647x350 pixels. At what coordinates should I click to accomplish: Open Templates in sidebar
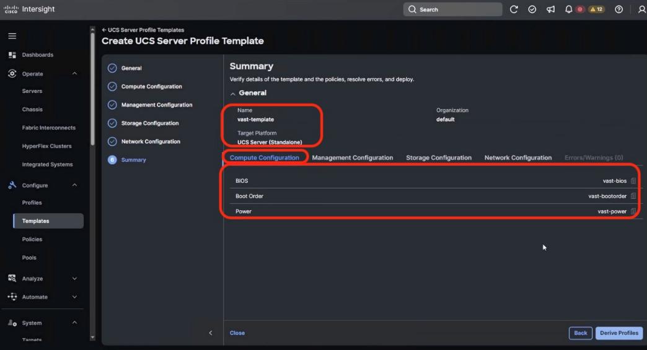[x=48, y=221]
